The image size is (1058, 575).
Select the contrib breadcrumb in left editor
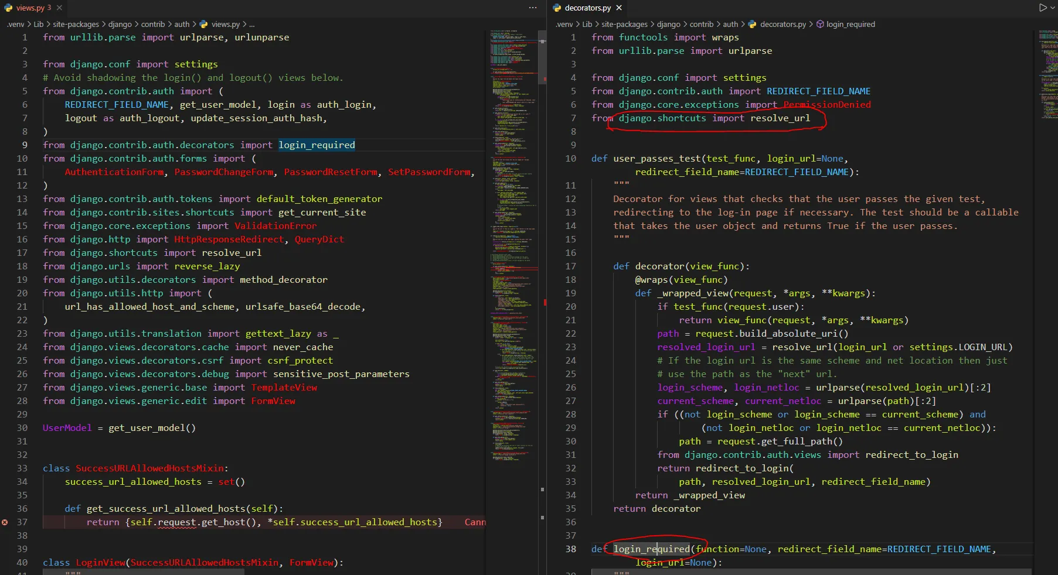point(153,24)
